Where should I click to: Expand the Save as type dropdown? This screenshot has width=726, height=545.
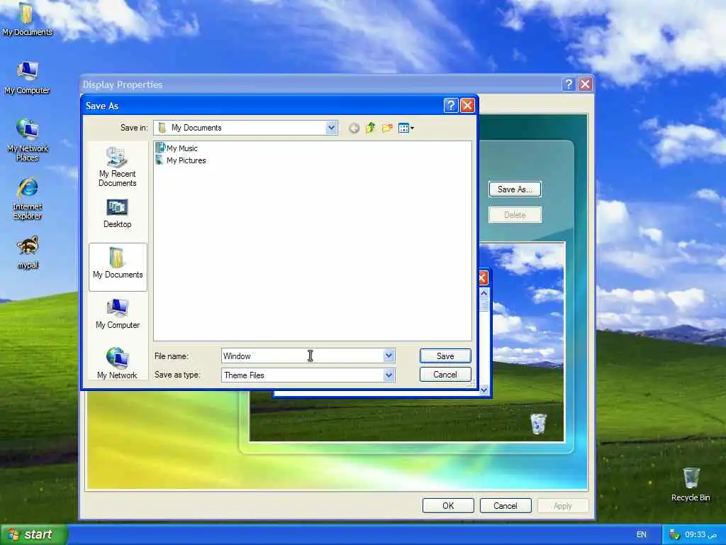click(389, 375)
